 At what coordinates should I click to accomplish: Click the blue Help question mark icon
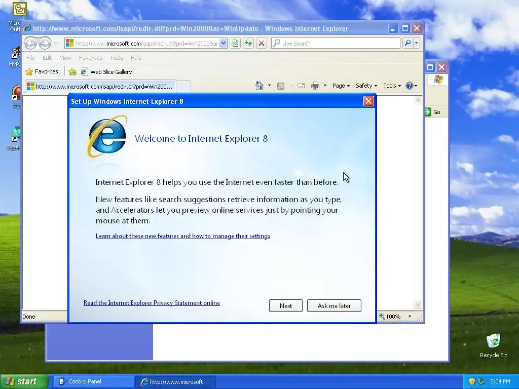point(410,86)
